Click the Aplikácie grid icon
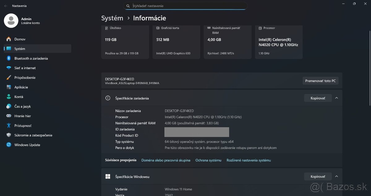 (9, 87)
